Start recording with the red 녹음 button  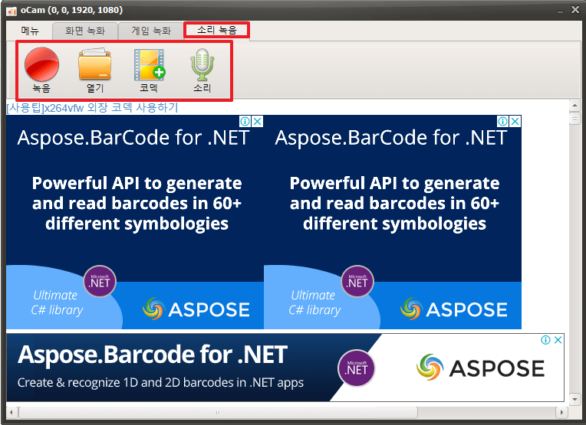point(41,70)
